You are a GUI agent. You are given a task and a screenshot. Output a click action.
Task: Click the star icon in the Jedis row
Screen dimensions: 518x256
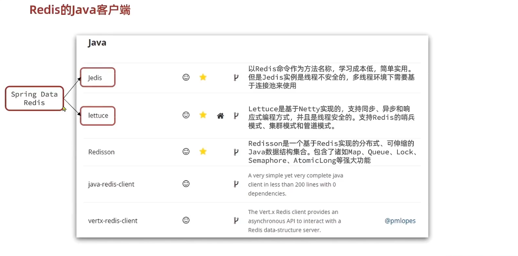[203, 77]
